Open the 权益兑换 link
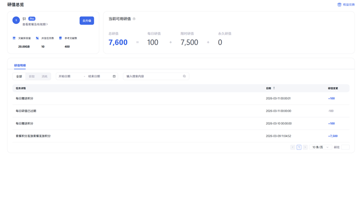 point(348,4)
